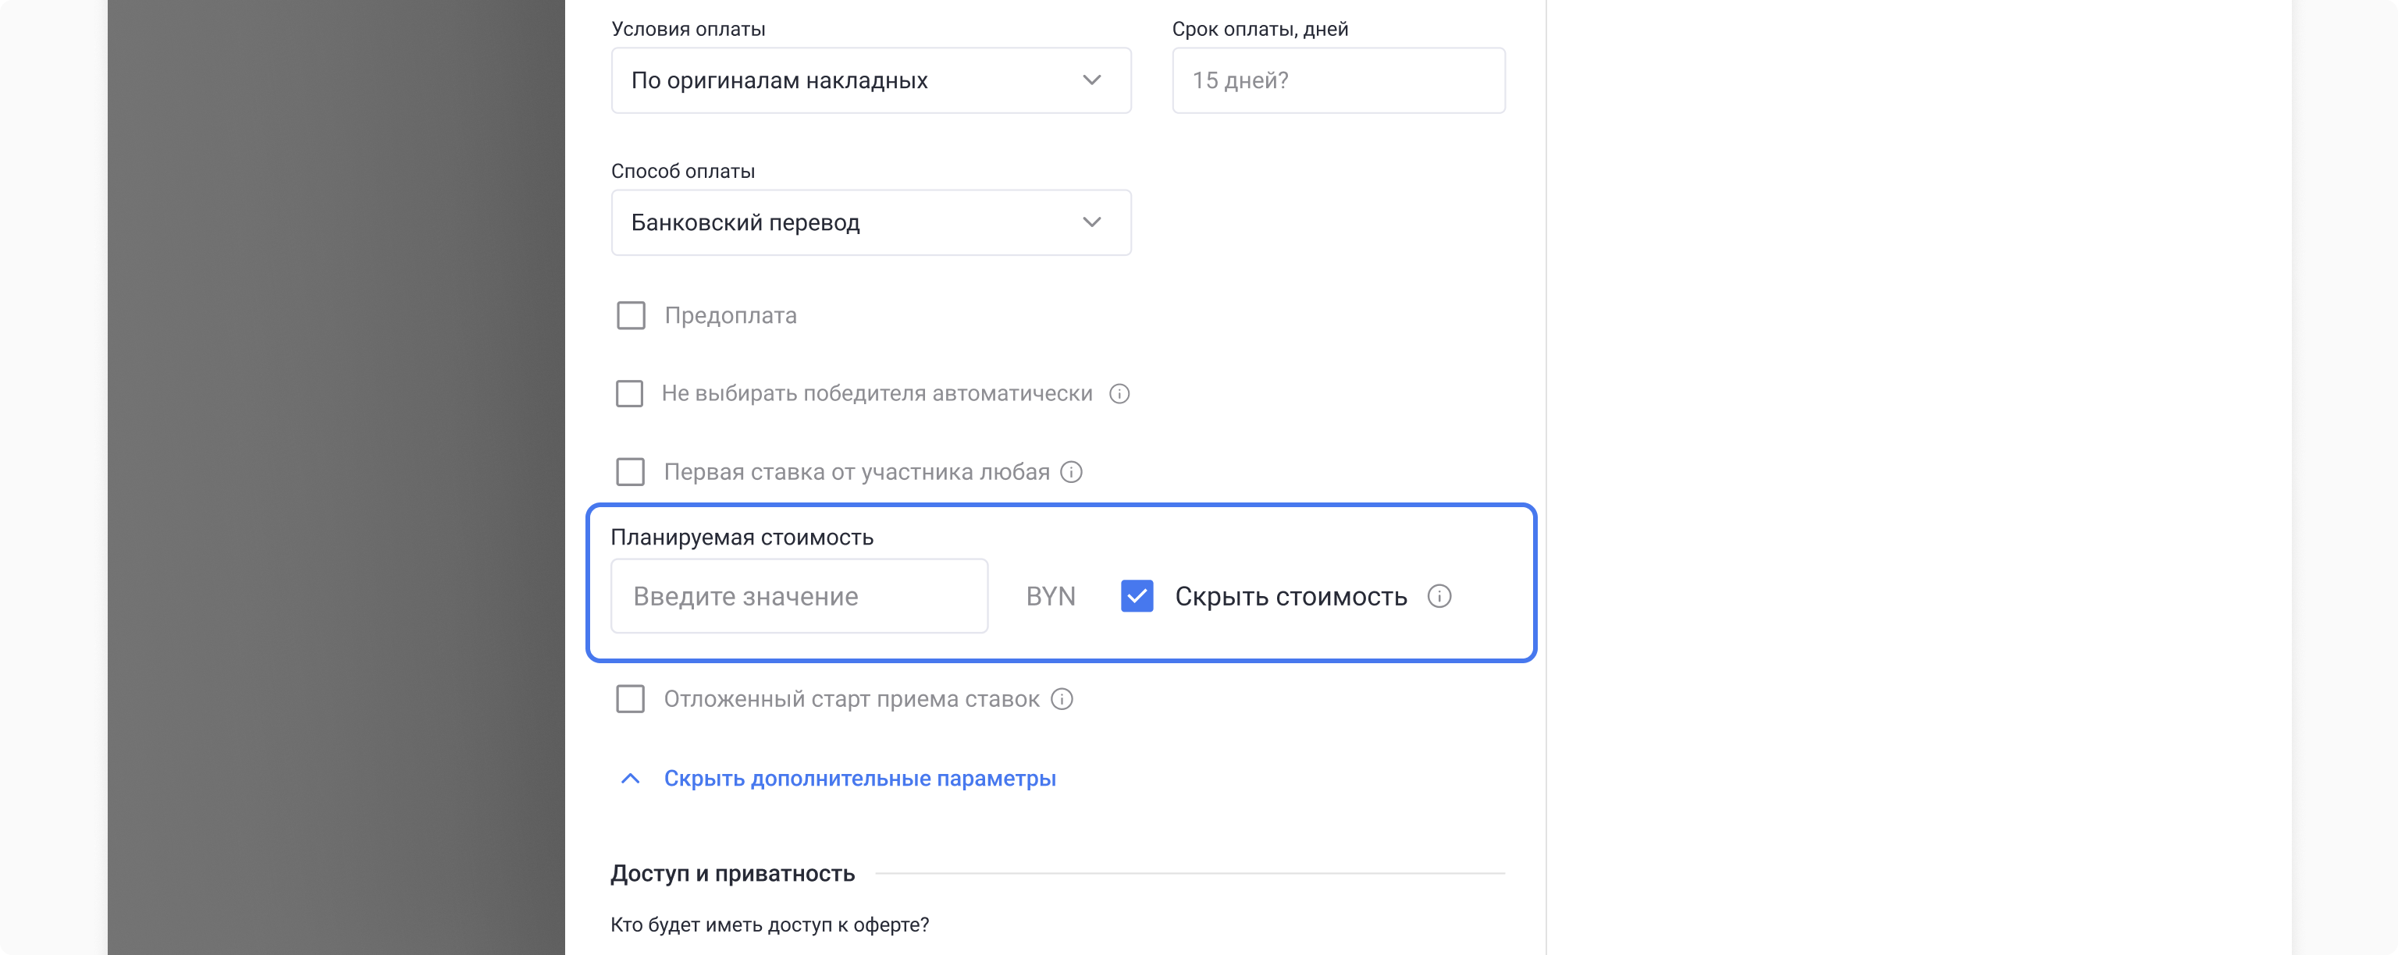
Task: Click the 'Доступ и приватность' section heading
Action: (733, 873)
